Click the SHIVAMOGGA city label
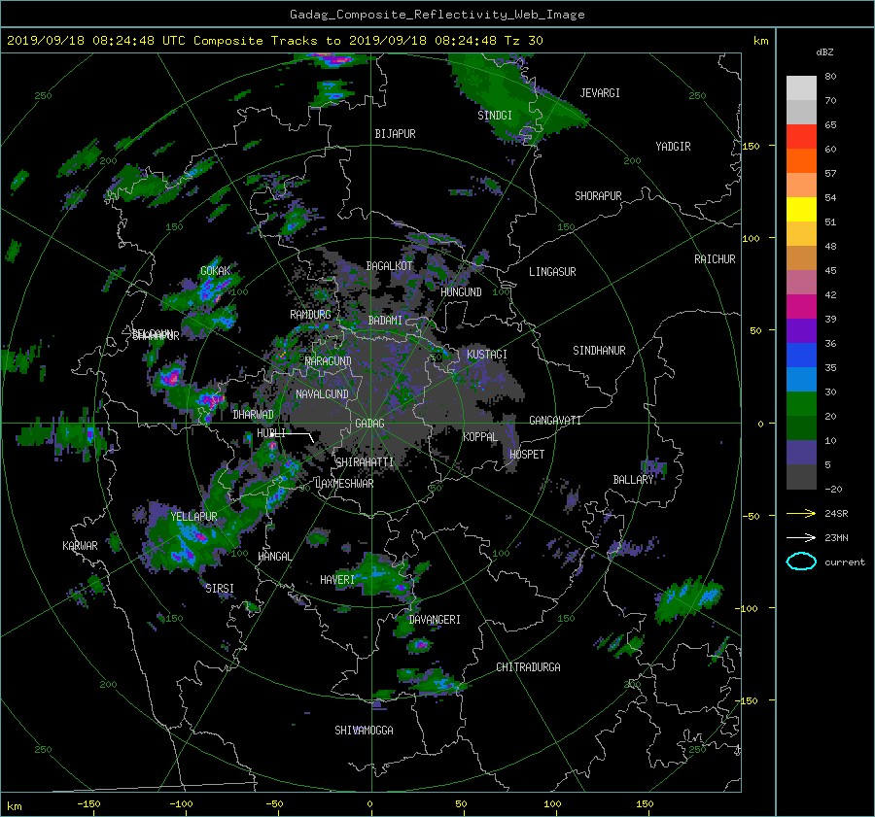875x817 pixels. pos(364,731)
